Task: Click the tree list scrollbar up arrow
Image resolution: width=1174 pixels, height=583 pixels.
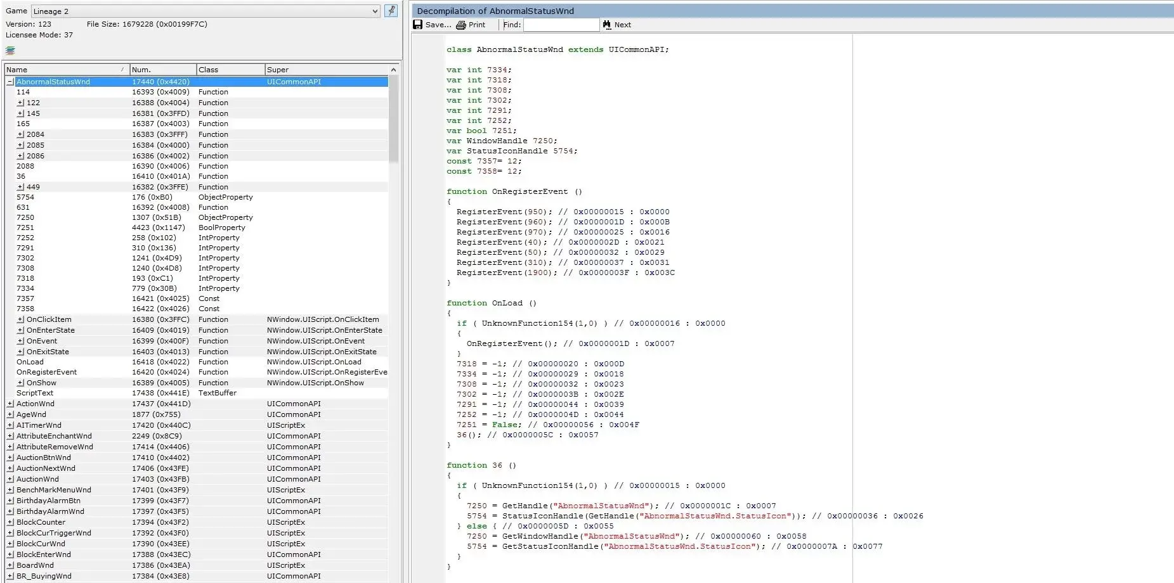Action: (393, 70)
